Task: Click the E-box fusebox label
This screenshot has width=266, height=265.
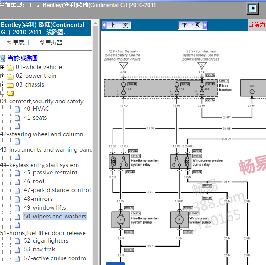Action: (x=225, y=87)
